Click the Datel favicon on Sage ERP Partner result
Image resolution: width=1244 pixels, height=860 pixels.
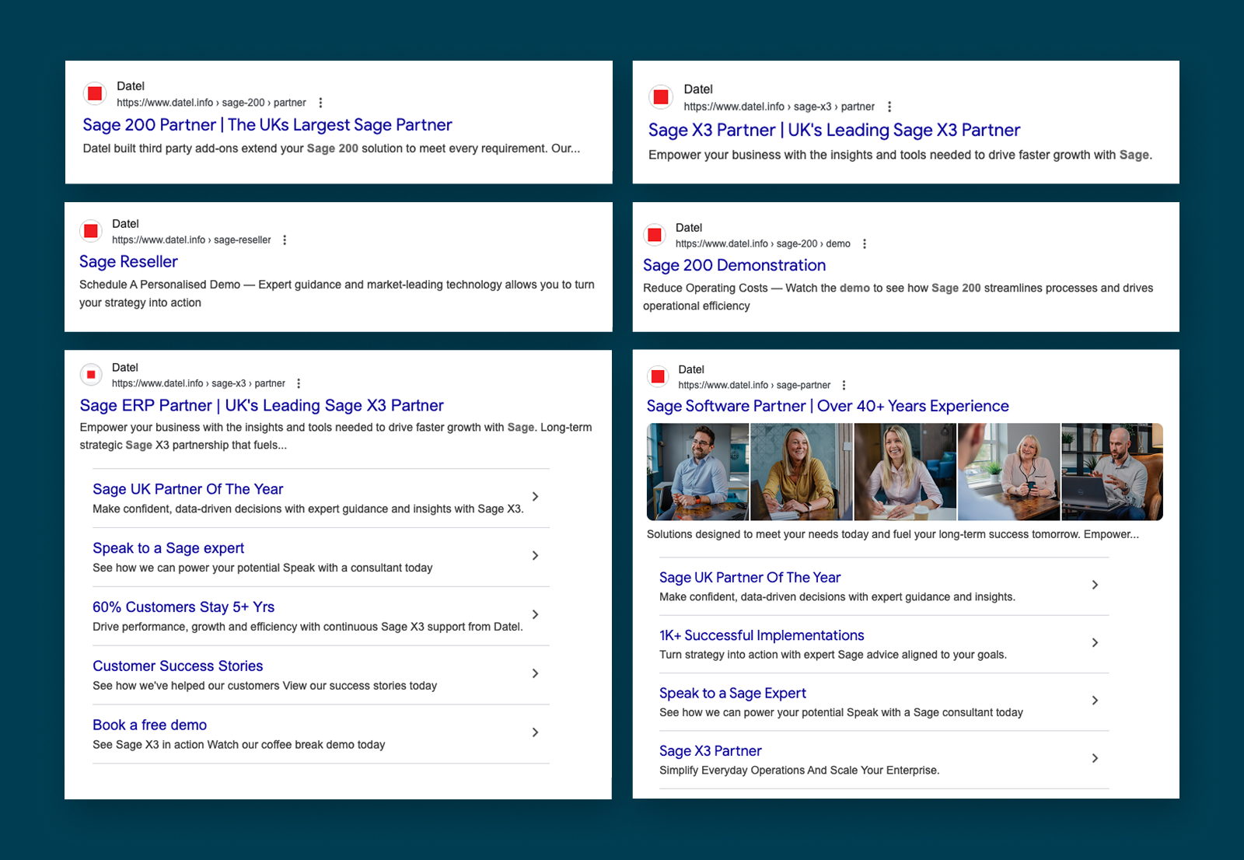pyautogui.click(x=90, y=374)
